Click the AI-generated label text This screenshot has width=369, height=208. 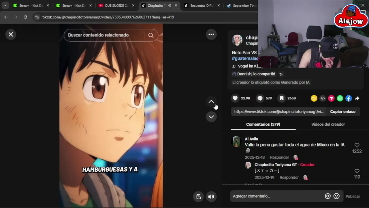pyautogui.click(x=271, y=82)
